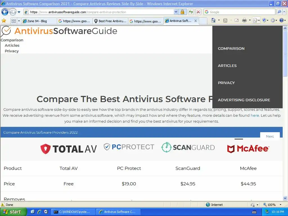Click the Free price under Total AV
This screenshot has height=216, width=288.
69,184
